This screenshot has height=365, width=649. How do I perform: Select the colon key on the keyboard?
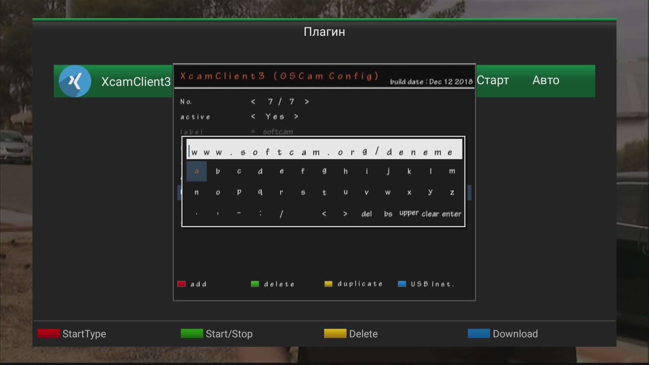pyautogui.click(x=260, y=214)
